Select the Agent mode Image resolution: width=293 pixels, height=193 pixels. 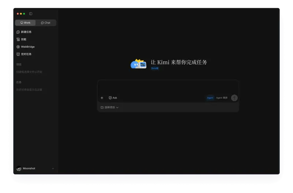210,98
